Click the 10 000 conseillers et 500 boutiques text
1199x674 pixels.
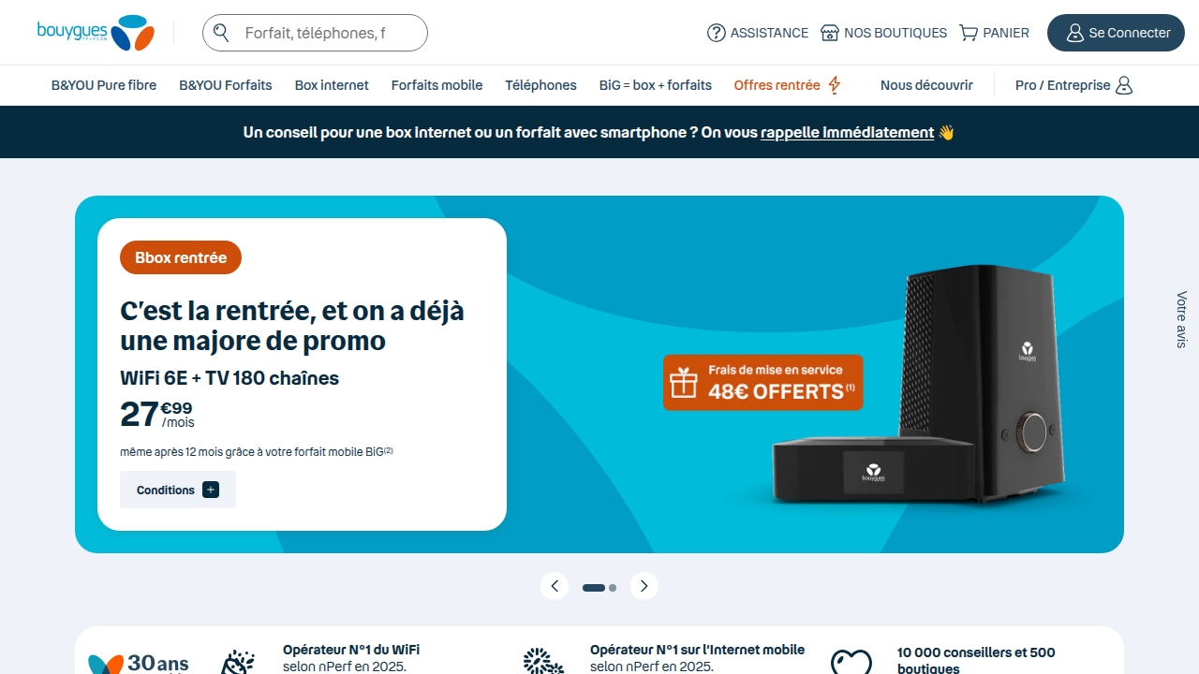(x=976, y=660)
